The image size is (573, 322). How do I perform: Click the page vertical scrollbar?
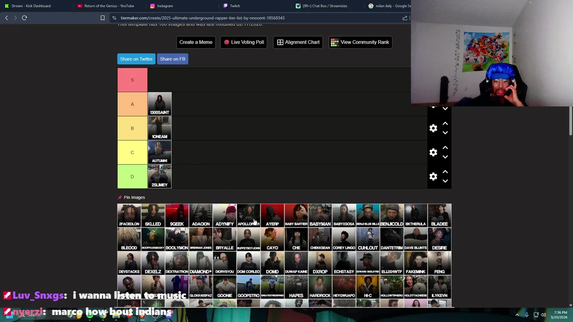coord(571,121)
